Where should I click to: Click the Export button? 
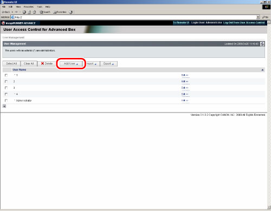coord(108,64)
